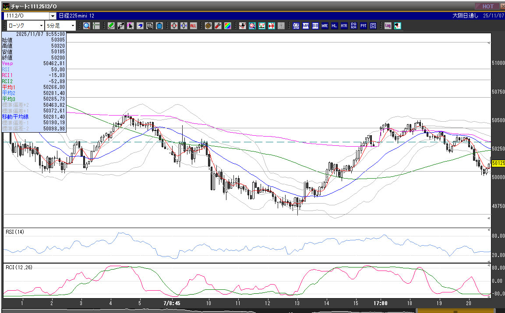The image size is (505, 313).
Task: Toggle the BB Bollinger Bands indicator
Action: (315, 26)
